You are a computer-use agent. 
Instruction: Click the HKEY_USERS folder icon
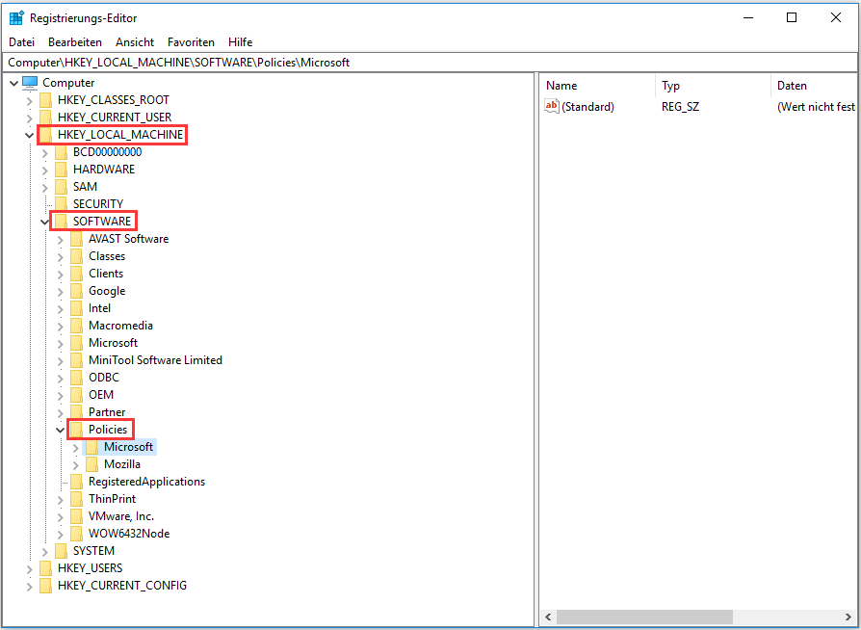coord(46,568)
